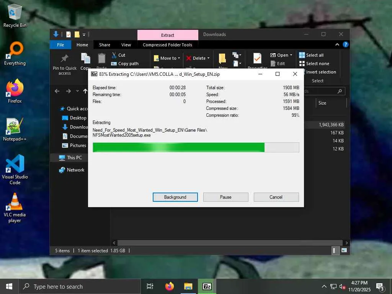The width and height of the screenshot is (392, 294).
Task: Open the Everything desktop shortcut
Action: tap(15, 54)
